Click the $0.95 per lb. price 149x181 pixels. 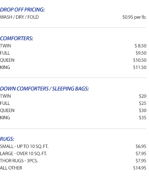tap(134, 17)
